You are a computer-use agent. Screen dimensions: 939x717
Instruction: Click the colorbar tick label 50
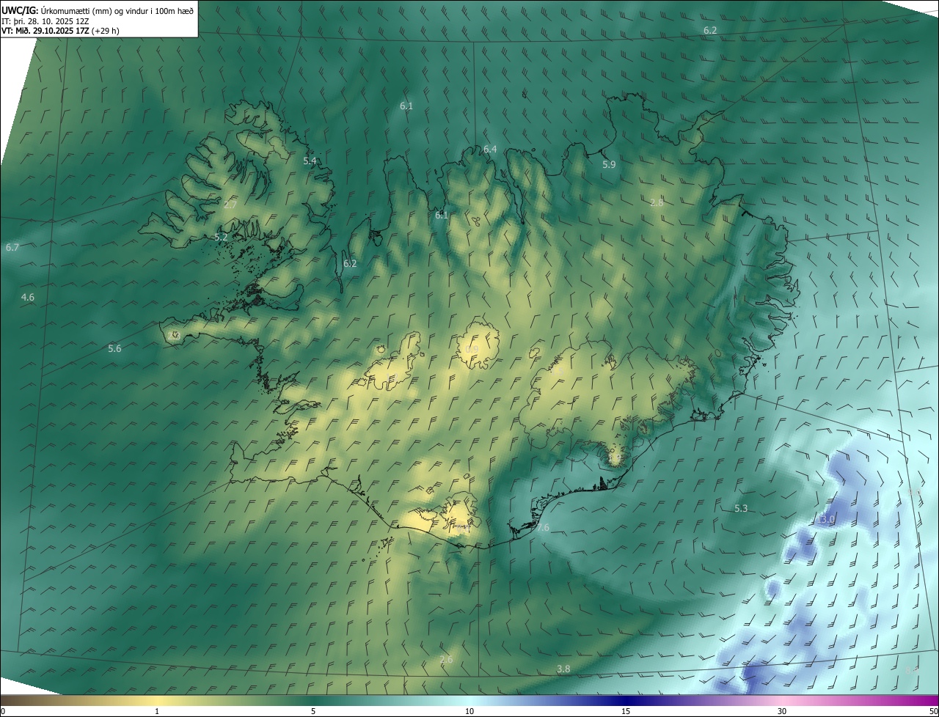point(933,712)
